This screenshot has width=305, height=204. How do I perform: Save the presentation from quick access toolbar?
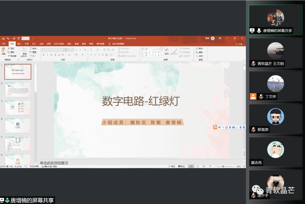click(3, 38)
